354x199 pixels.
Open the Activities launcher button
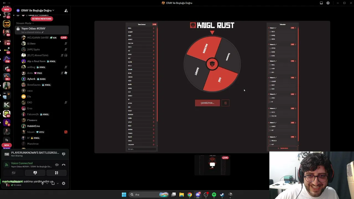[56, 173]
